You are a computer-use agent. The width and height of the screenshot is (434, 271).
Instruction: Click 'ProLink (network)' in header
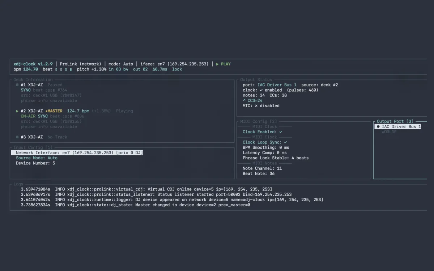pyautogui.click(x=81, y=64)
